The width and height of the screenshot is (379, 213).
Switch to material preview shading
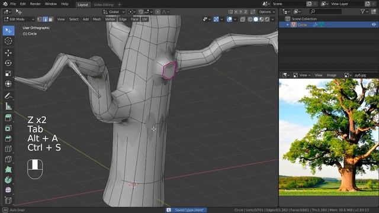click(x=261, y=20)
